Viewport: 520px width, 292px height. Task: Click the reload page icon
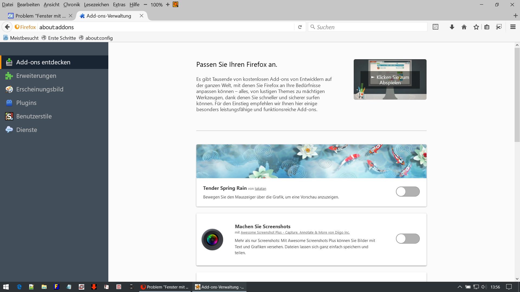(300, 27)
